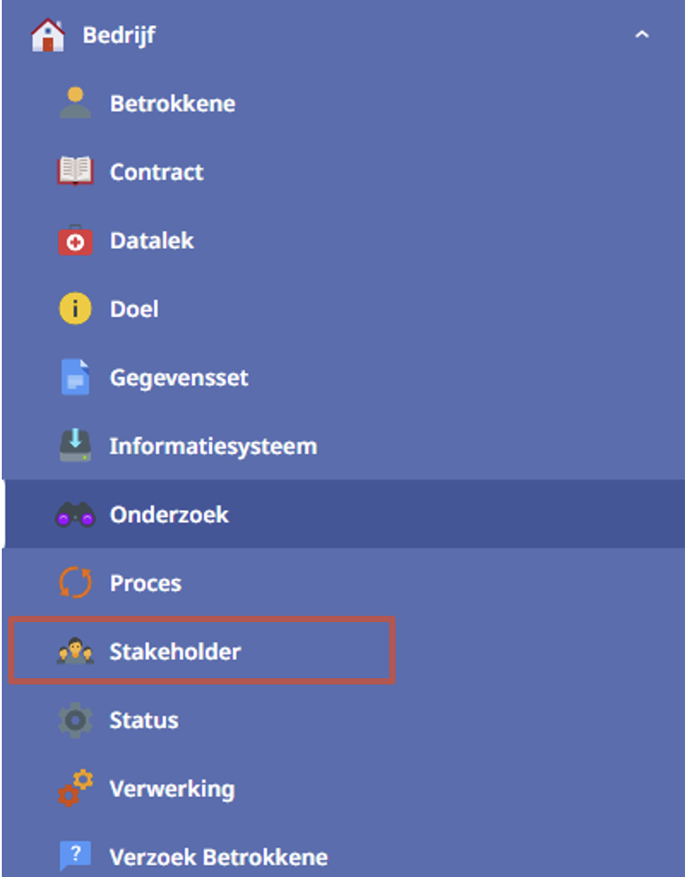693x877 pixels.
Task: Click the Betrokkene person icon
Action: 76,102
